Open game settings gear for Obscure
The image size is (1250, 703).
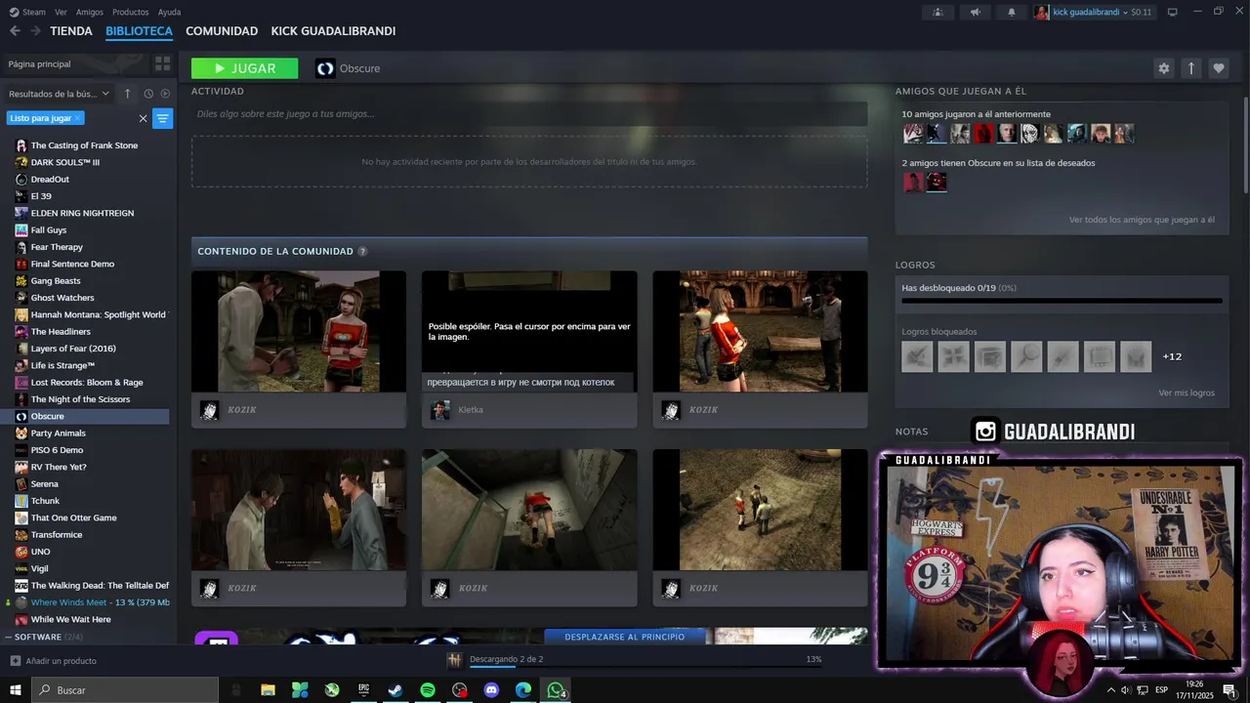[1163, 68]
